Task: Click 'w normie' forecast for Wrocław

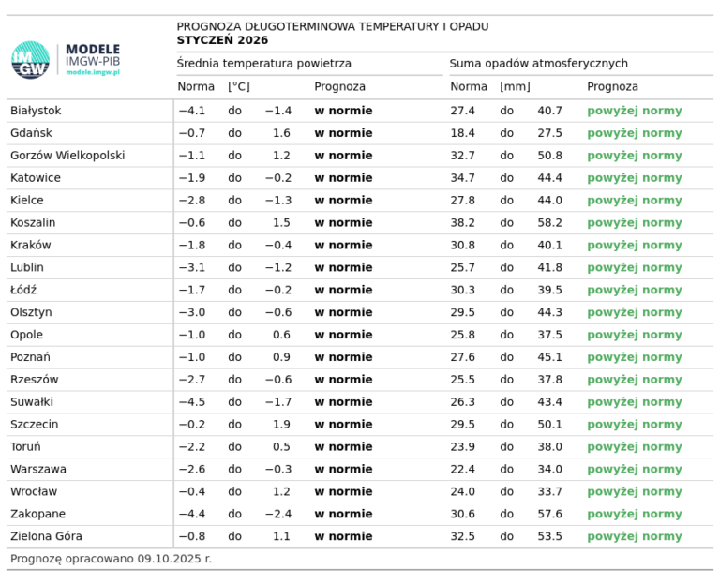Action: [343, 492]
